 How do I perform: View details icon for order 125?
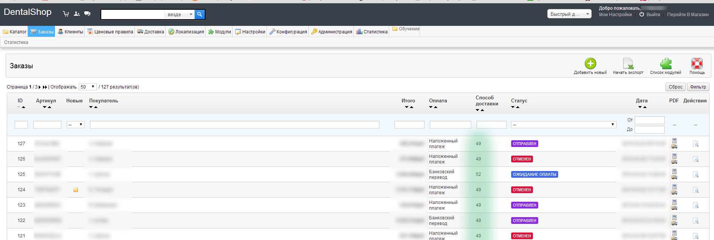click(x=696, y=174)
